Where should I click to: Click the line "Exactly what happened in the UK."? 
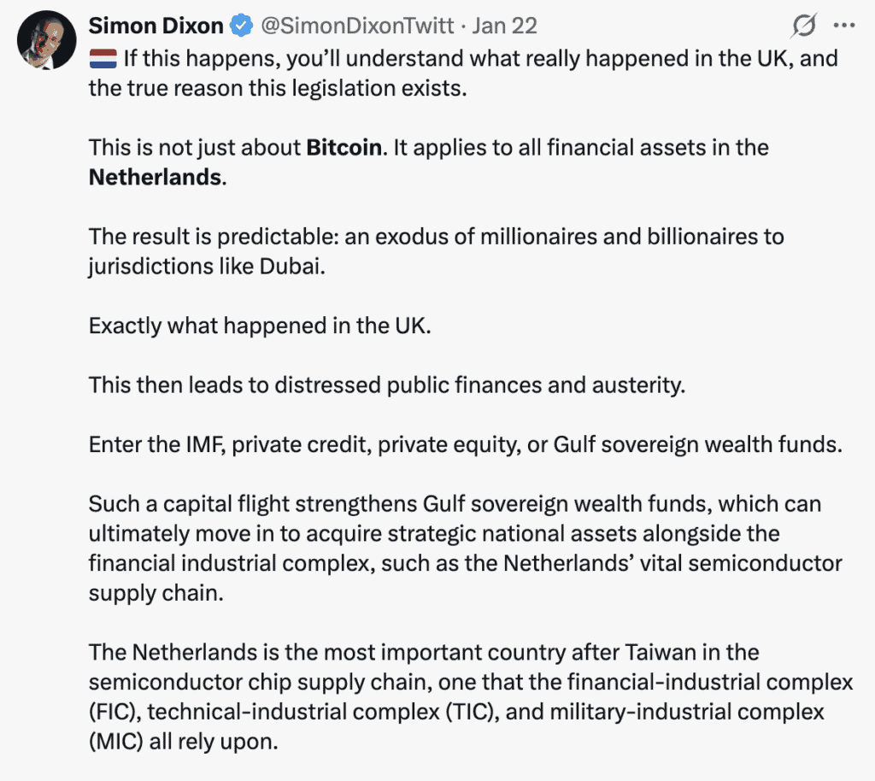coord(260,326)
